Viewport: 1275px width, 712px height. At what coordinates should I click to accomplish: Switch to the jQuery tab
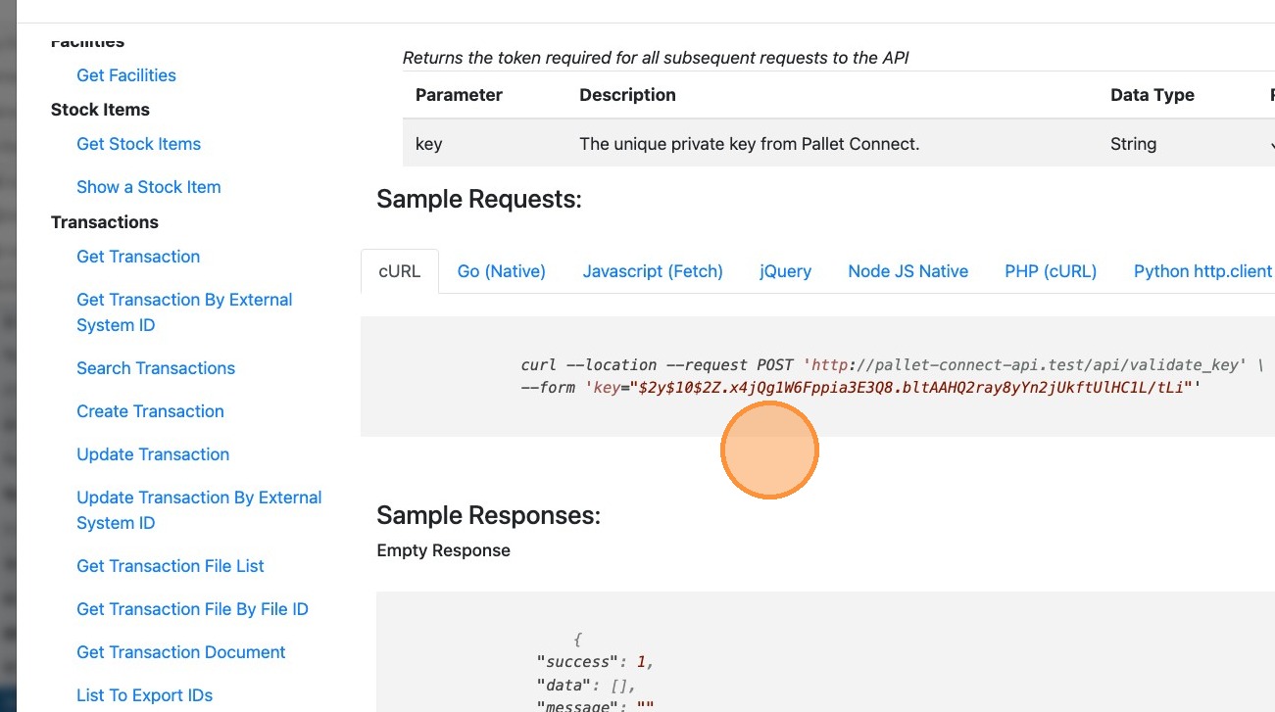[785, 271]
